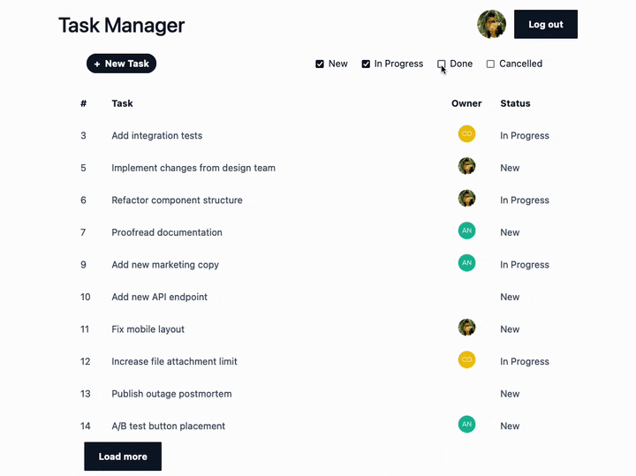Click the Log out button
This screenshot has height=476, width=636.
(545, 25)
